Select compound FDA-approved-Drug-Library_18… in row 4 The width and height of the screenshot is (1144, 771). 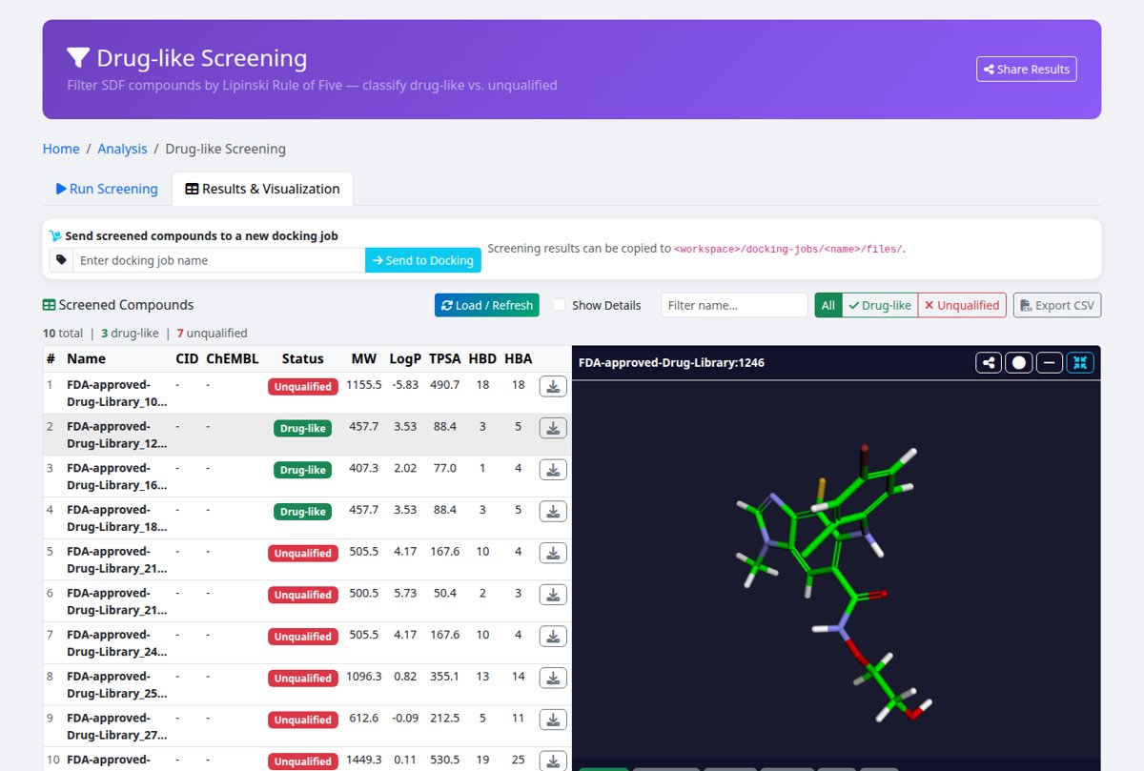coord(116,517)
